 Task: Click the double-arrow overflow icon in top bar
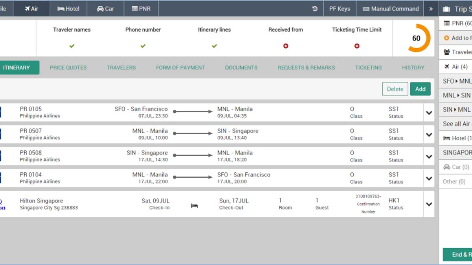click(x=431, y=9)
